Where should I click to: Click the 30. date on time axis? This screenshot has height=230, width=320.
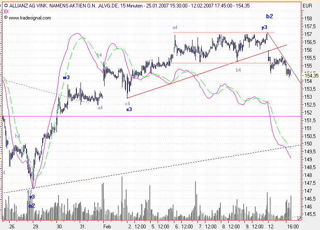point(60,226)
